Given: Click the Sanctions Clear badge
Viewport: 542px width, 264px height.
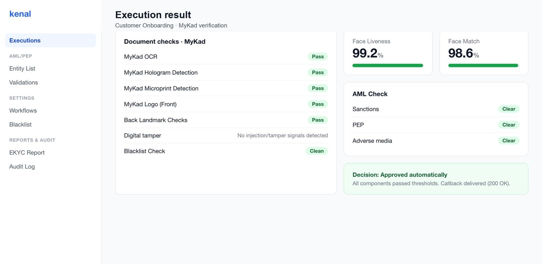Looking at the screenshot, I should click(509, 109).
